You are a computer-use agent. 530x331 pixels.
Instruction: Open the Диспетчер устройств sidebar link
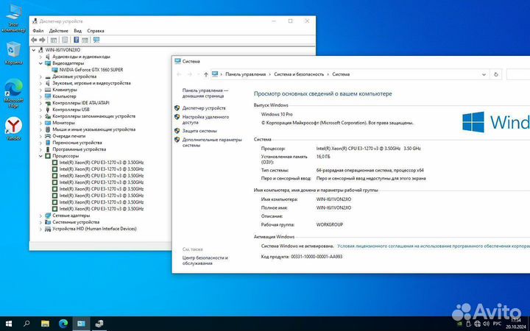pyautogui.click(x=204, y=108)
